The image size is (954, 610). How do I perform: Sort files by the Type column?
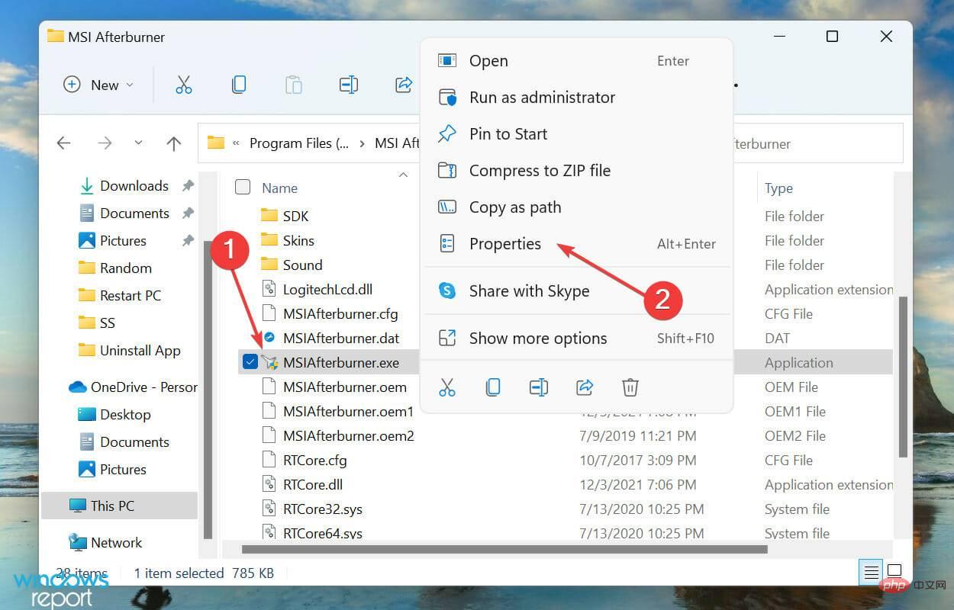click(778, 188)
